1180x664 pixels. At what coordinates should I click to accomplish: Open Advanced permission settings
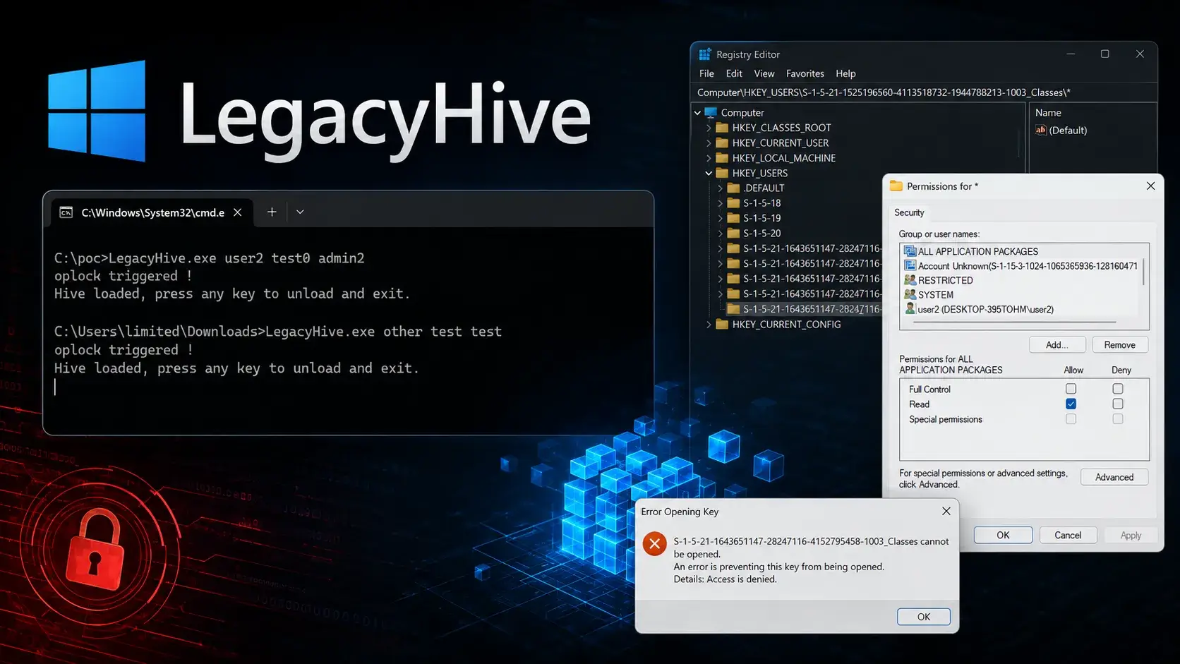pos(1114,477)
